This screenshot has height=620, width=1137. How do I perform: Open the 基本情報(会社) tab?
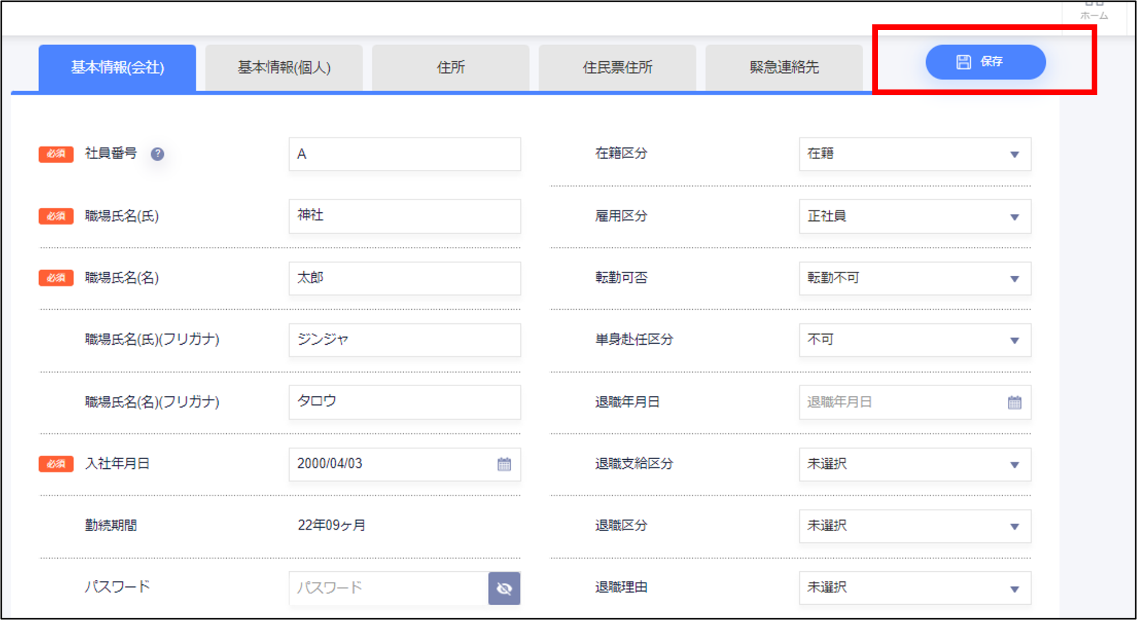coord(117,68)
